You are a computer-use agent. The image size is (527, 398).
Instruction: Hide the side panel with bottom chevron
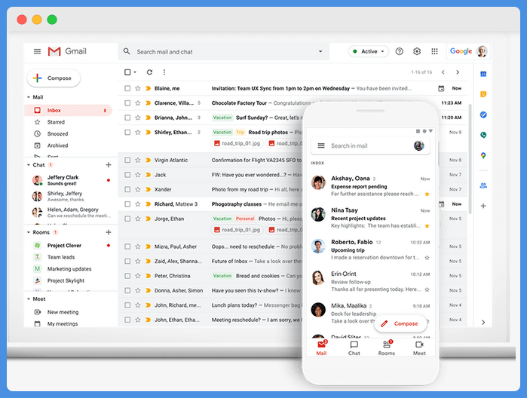coord(483,323)
